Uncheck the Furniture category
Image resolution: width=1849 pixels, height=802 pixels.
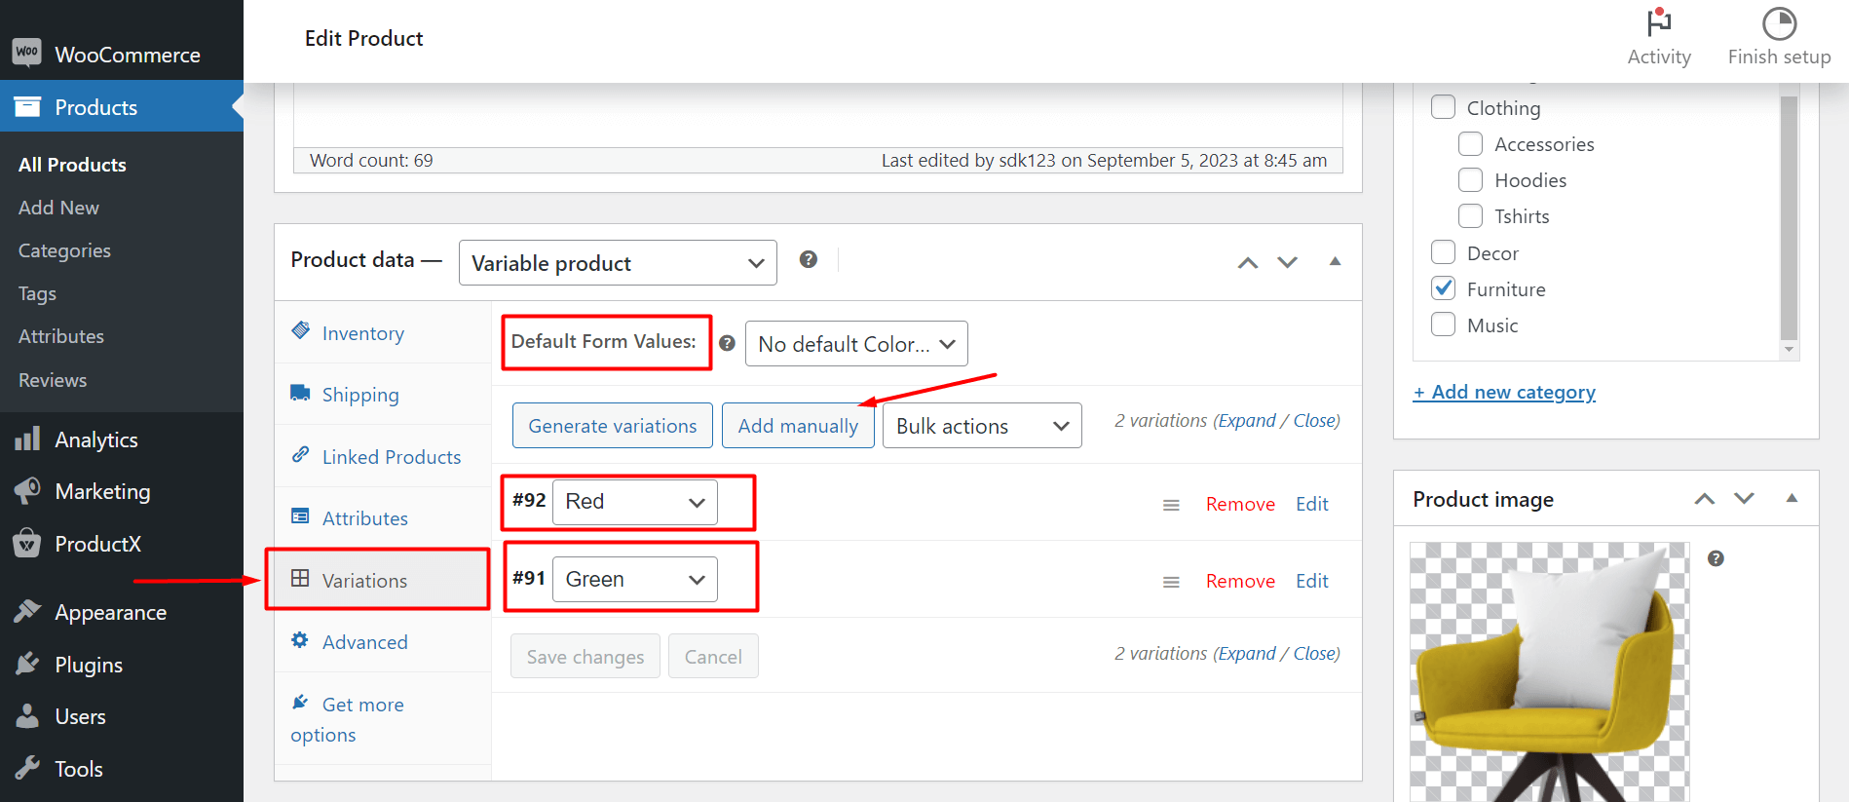[1443, 288]
